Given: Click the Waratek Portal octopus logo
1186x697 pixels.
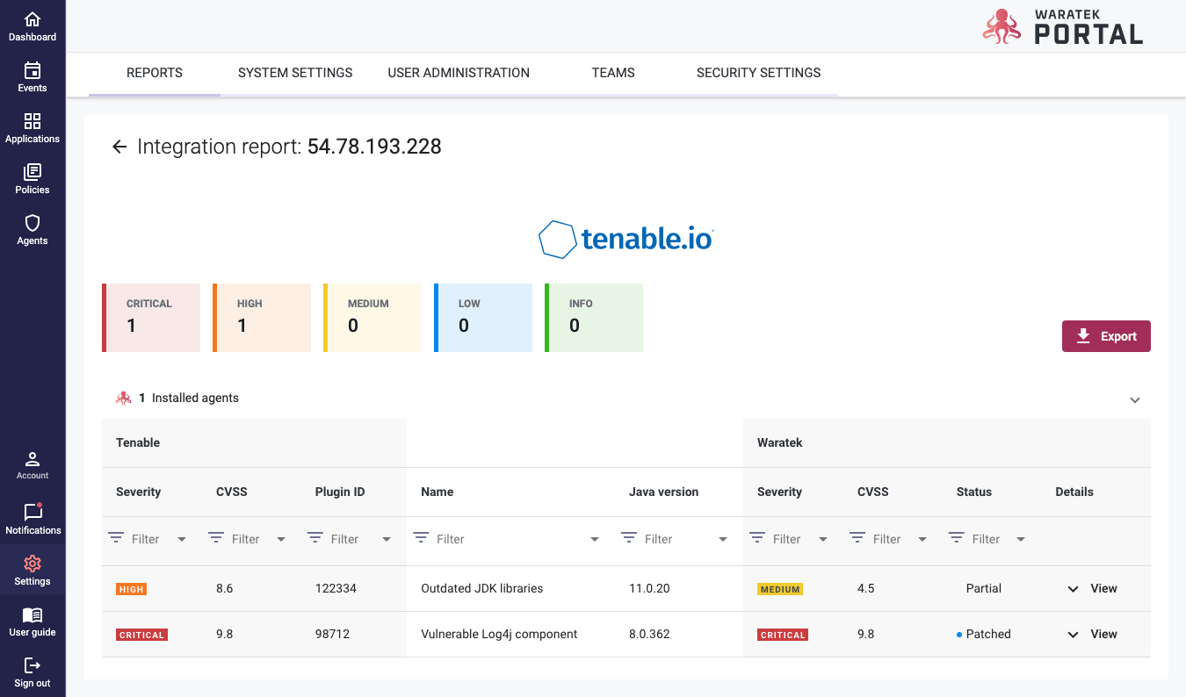Looking at the screenshot, I should coord(1001,26).
